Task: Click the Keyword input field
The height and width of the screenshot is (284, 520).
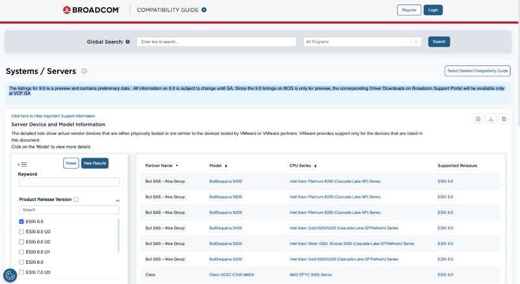Action: 70,182
